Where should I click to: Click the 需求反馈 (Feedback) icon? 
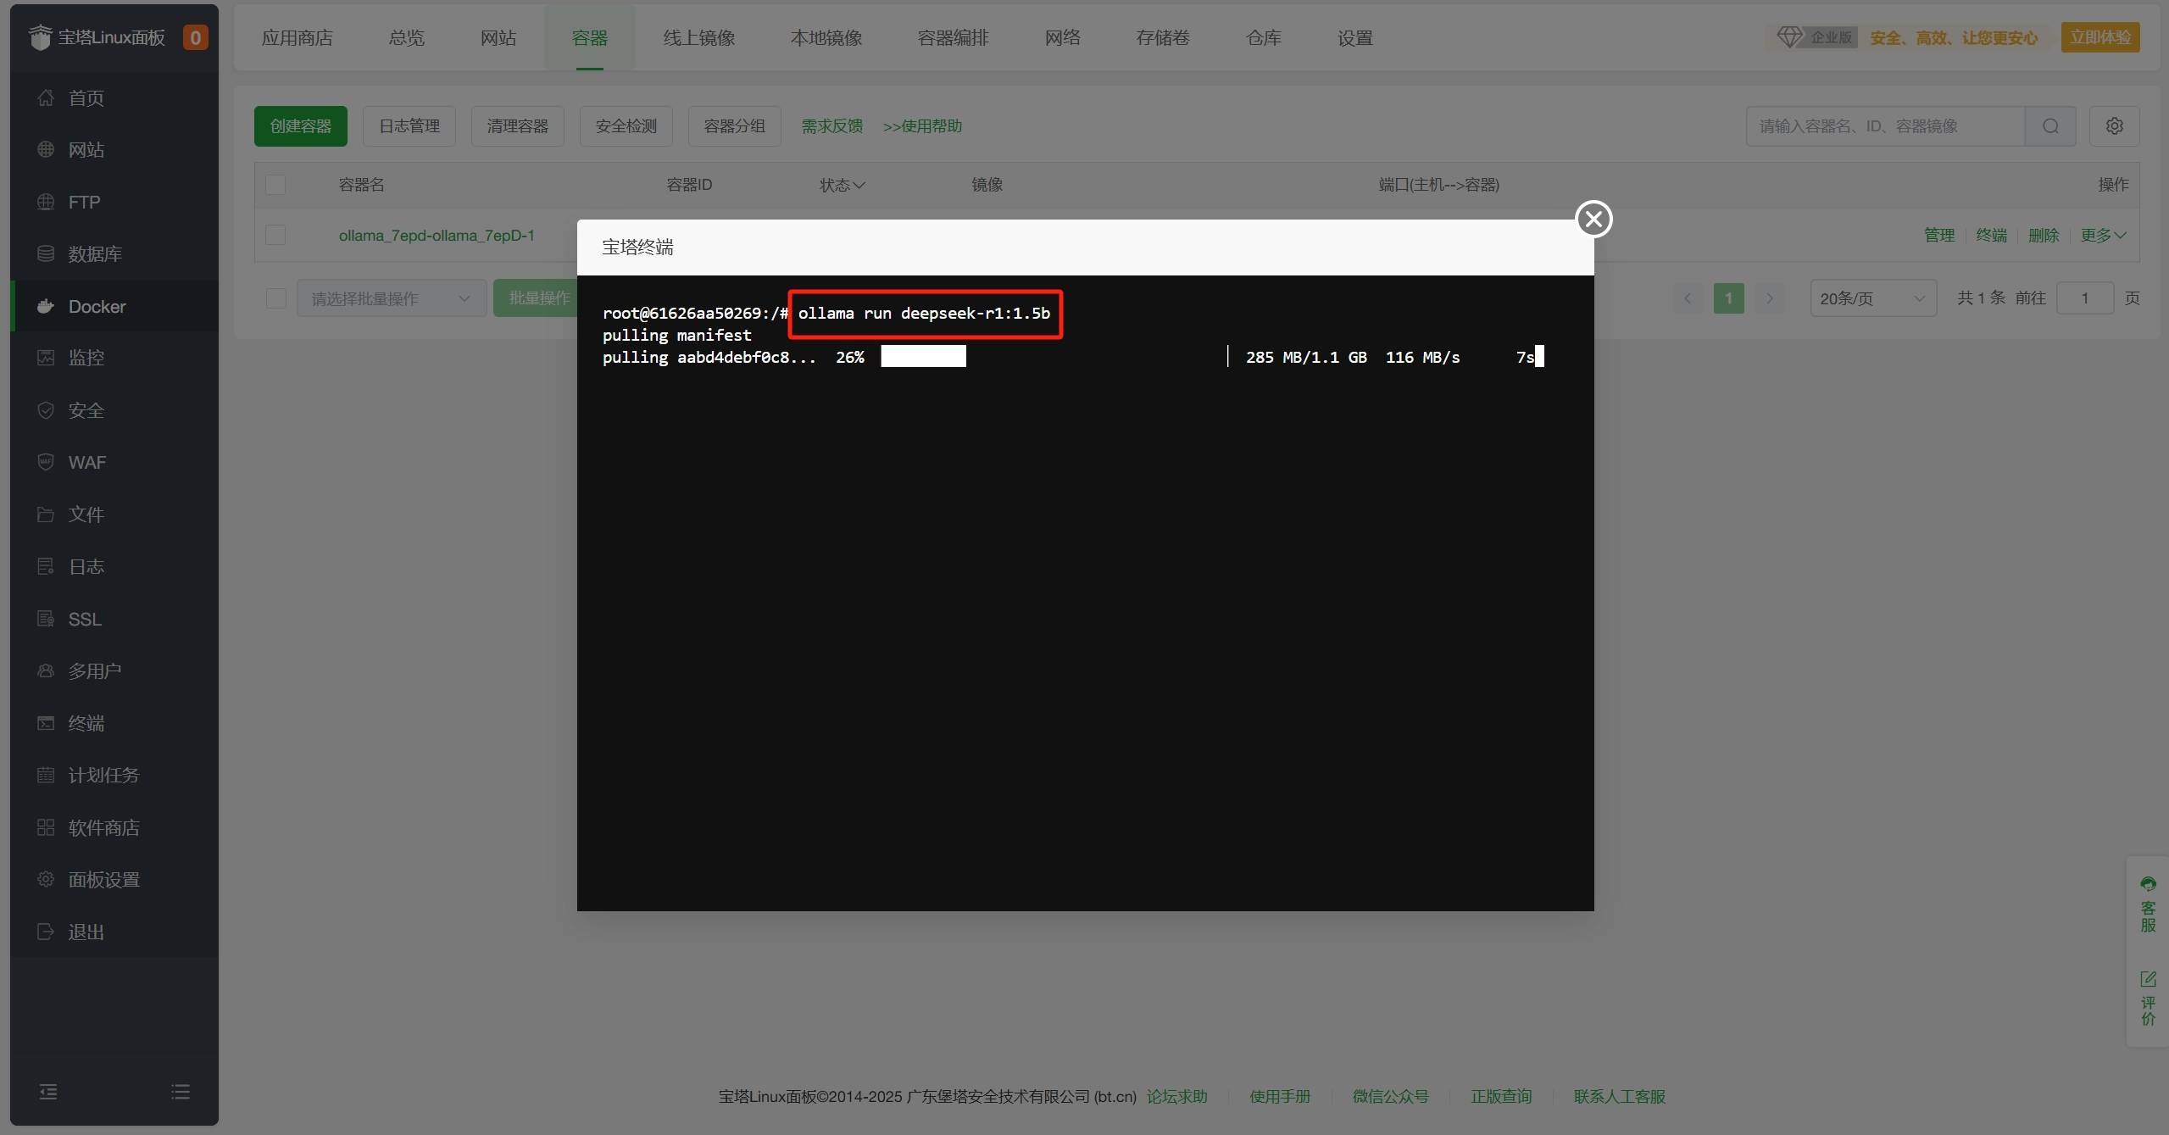(x=832, y=126)
